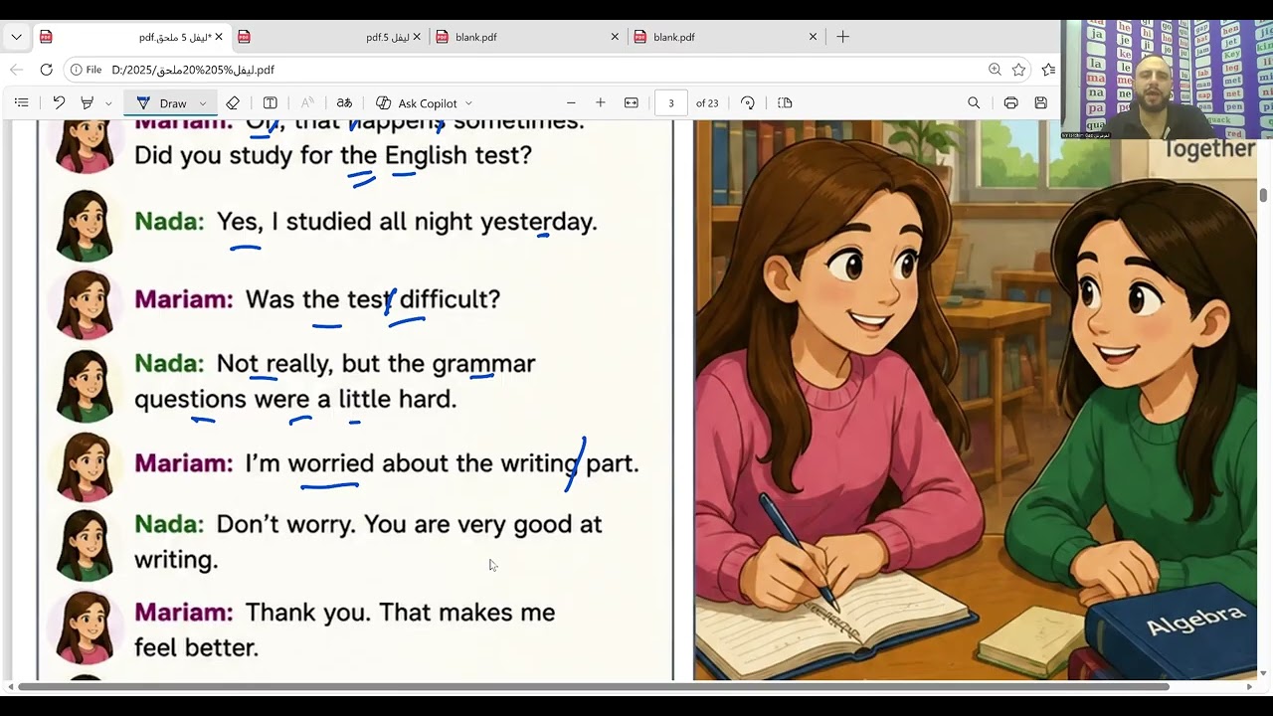Add this page to favorites star

[x=1018, y=70]
